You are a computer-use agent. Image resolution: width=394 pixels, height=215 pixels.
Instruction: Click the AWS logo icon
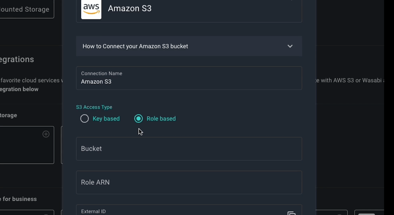91,10
